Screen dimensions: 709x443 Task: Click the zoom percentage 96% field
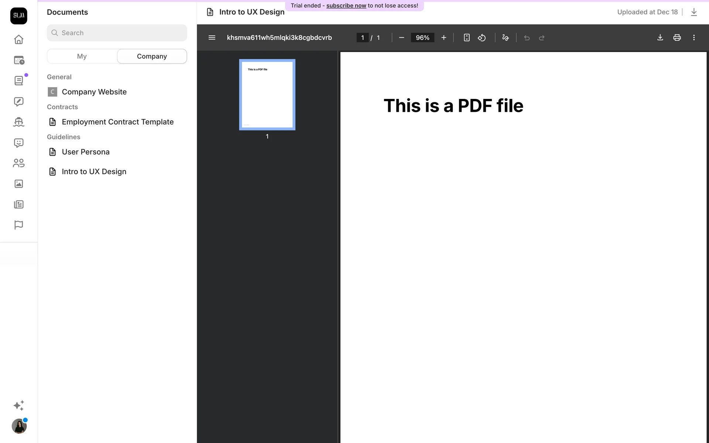[x=422, y=38]
